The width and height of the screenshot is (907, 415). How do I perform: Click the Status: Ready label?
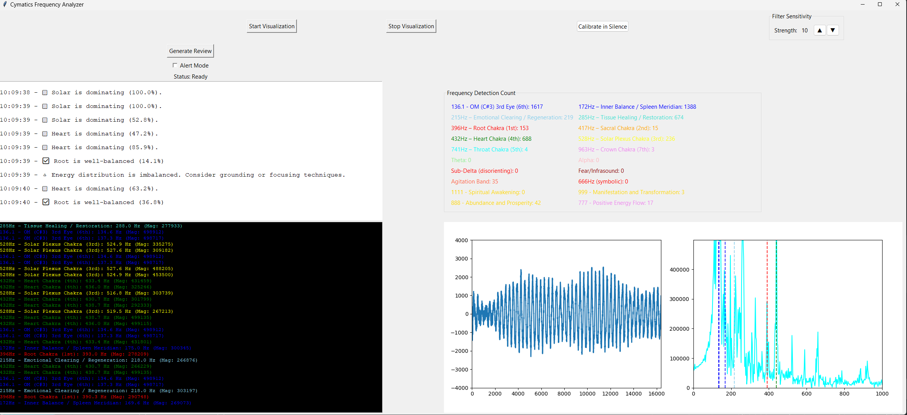pos(190,77)
